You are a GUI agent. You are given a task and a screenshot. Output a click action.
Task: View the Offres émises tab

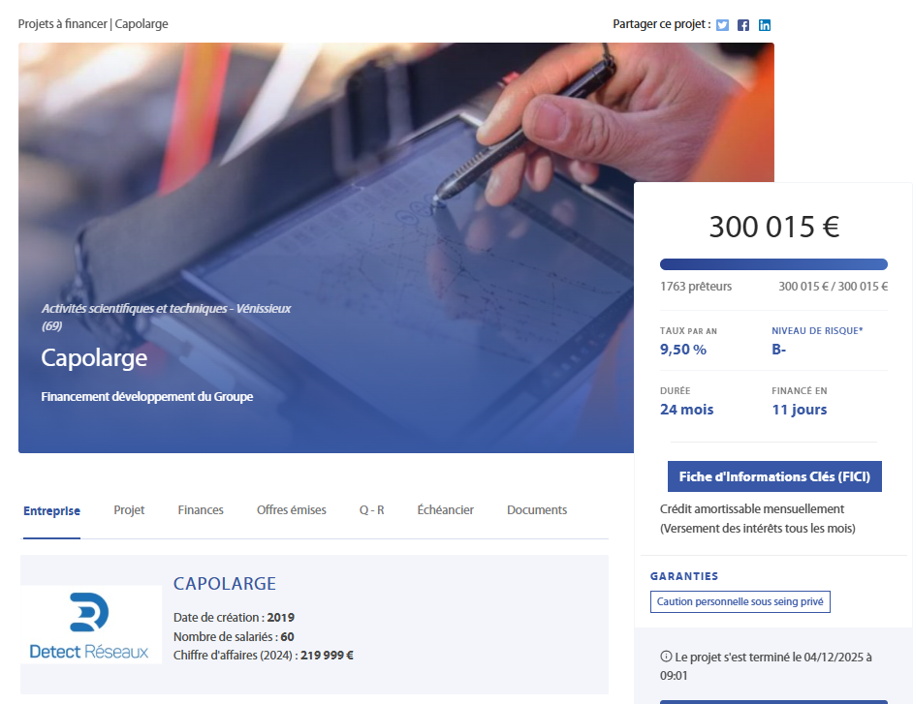(x=291, y=510)
